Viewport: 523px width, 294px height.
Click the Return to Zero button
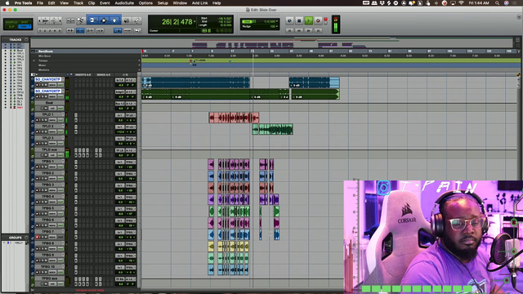[x=289, y=30]
